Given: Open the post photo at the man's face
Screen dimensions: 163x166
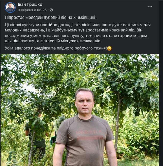Looking at the screenshot, I should point(84,102).
